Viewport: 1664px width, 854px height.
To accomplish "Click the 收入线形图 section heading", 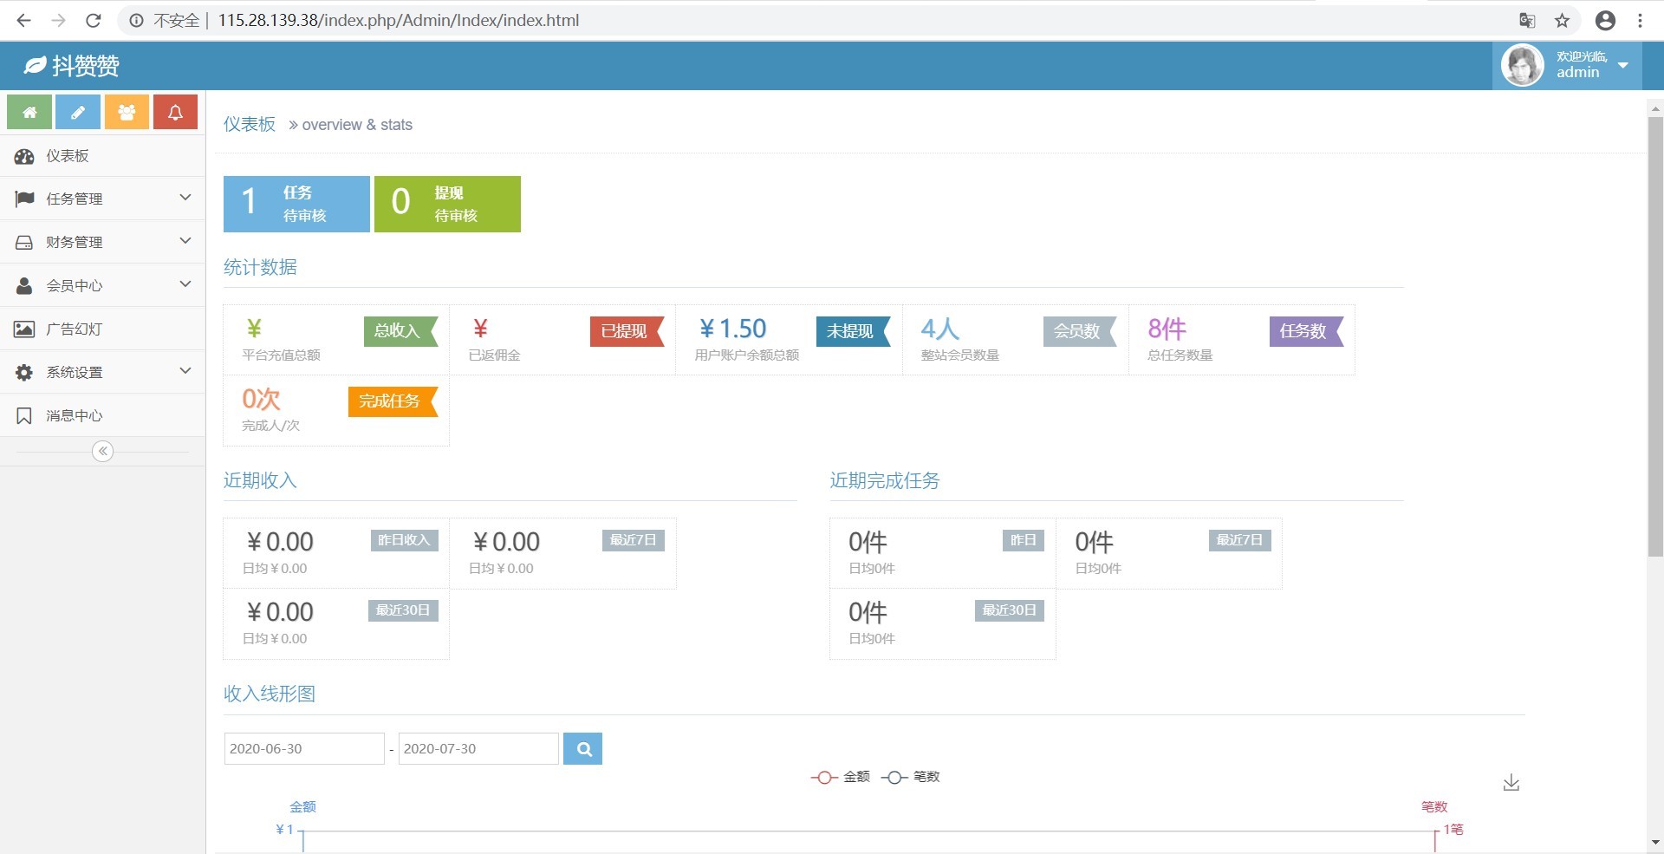I will [270, 694].
